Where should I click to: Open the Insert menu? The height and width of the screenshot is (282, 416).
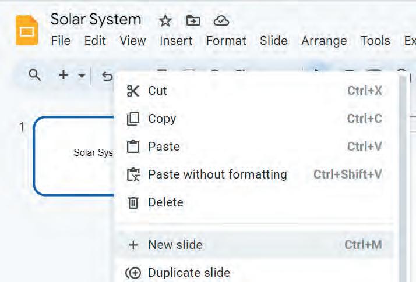coord(176,41)
